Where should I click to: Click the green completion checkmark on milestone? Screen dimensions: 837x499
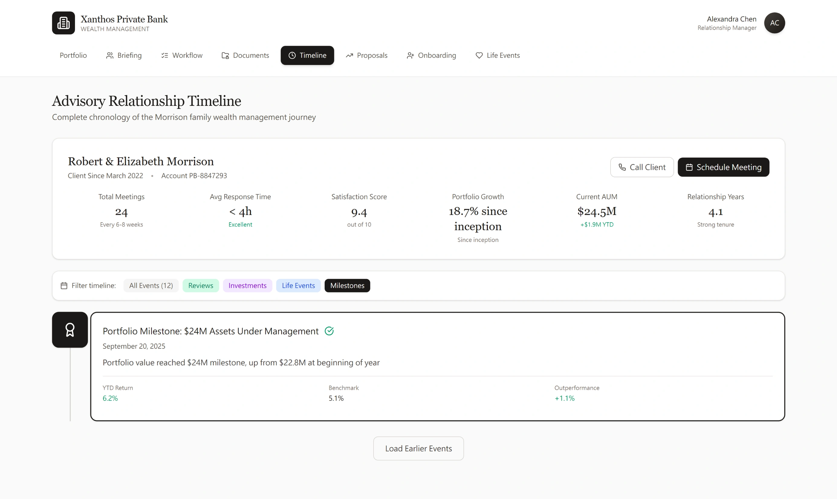(x=329, y=331)
